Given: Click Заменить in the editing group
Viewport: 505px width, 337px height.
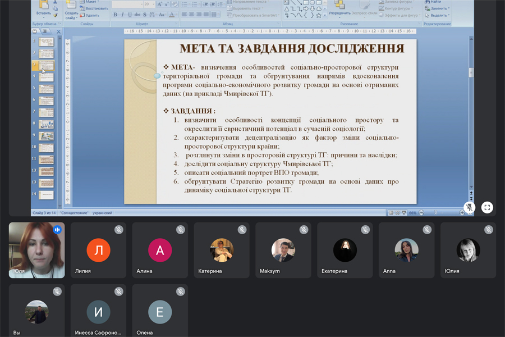Looking at the screenshot, I should tap(439, 8).
